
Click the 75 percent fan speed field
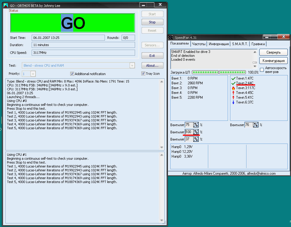(189, 125)
